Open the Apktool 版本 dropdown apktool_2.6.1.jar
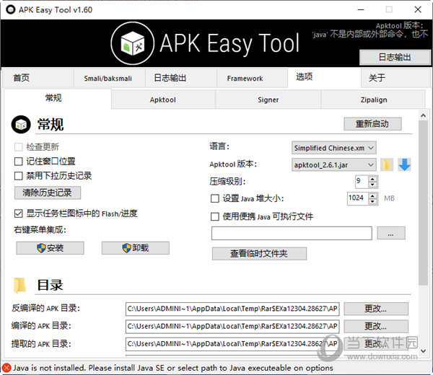Viewport: 433px width, 375px height. point(334,165)
